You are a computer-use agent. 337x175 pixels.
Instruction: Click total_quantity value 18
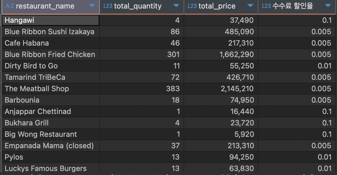coord(176,100)
